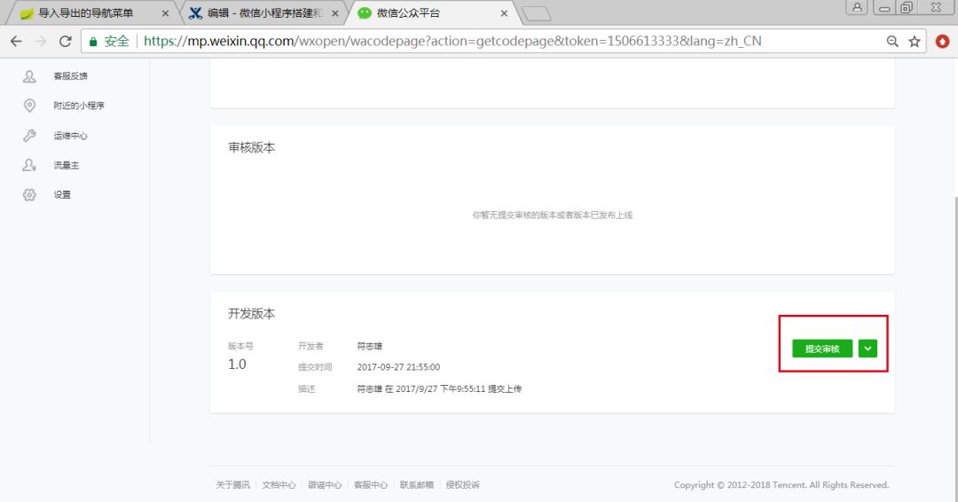Reload the page with the refresh icon
The height and width of the screenshot is (502, 958).
66,41
